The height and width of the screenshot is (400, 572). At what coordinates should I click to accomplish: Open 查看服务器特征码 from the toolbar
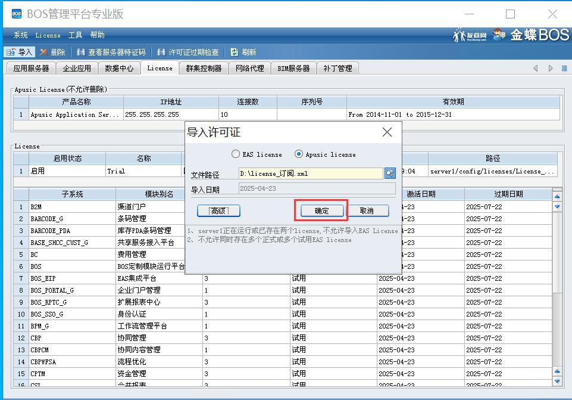click(111, 52)
